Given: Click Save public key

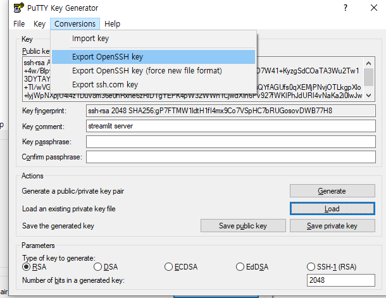Looking at the screenshot, I should click(243, 226).
